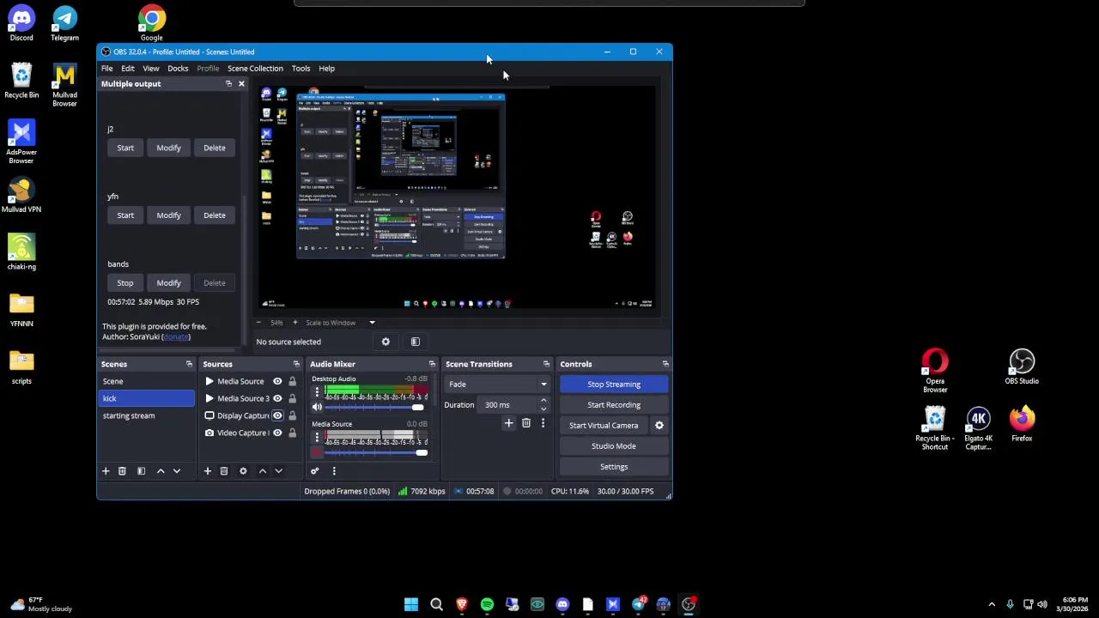Screen dimensions: 1099x618
Task: Start the j2 output
Action: point(125,148)
